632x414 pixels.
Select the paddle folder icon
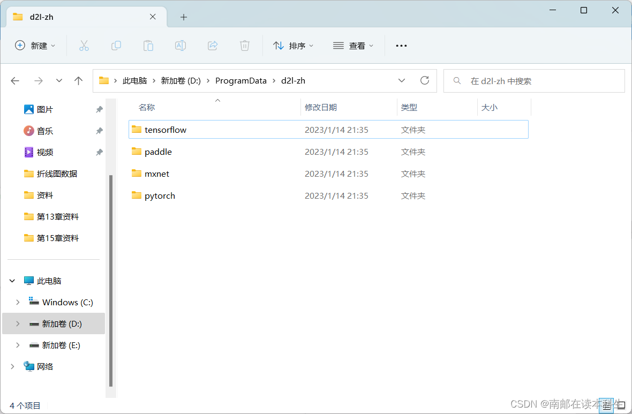(137, 152)
